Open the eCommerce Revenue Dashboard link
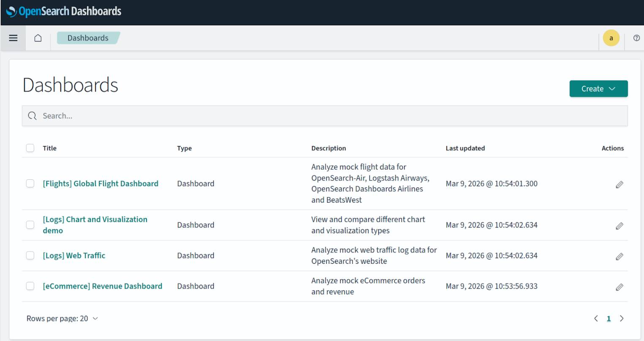Image resolution: width=644 pixels, height=341 pixels. pos(102,286)
